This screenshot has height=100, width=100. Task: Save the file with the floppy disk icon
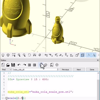coord(13,65)
